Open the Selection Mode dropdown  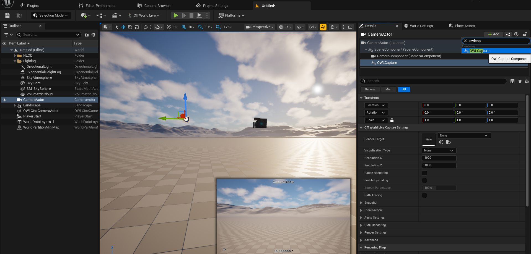coord(51,15)
